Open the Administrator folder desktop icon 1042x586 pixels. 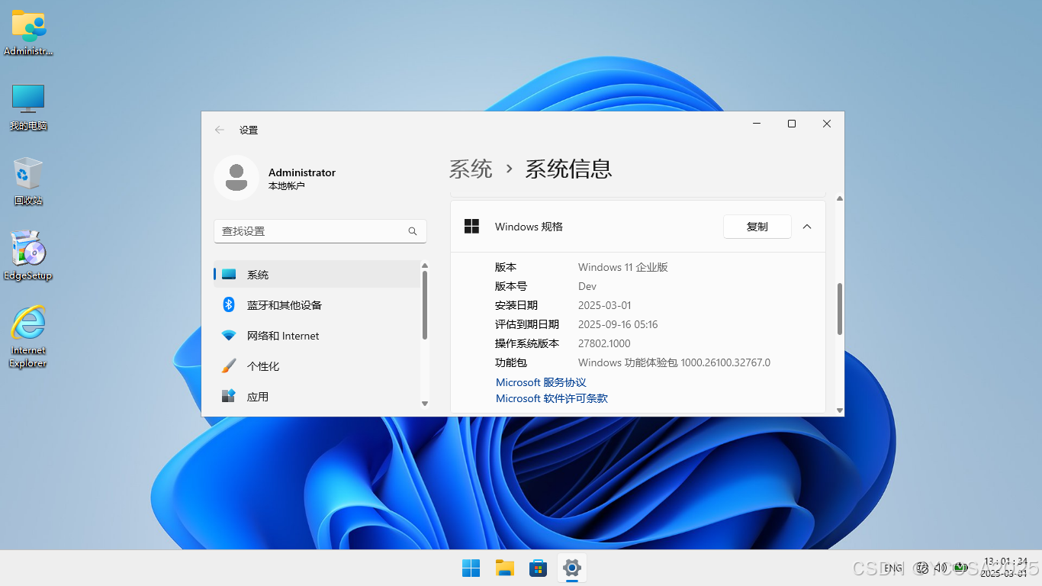(x=28, y=33)
